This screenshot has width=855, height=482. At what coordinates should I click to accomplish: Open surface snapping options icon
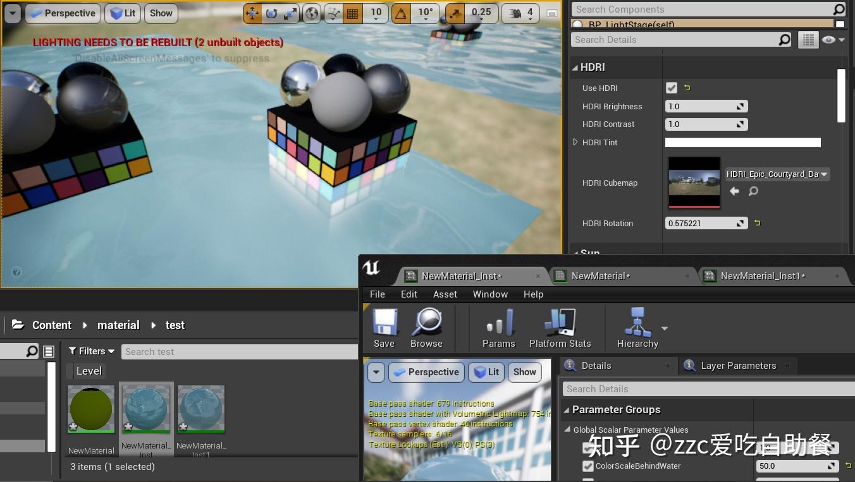coord(333,13)
